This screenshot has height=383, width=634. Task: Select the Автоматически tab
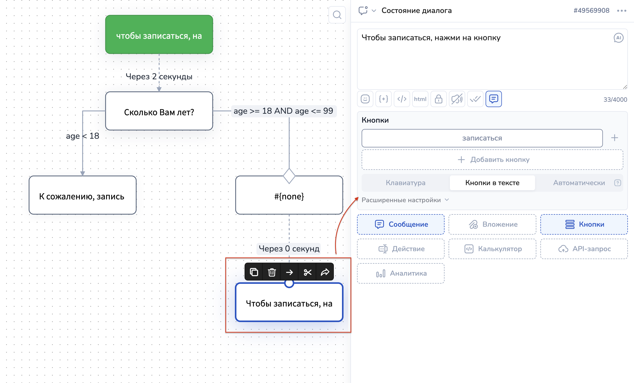click(579, 183)
